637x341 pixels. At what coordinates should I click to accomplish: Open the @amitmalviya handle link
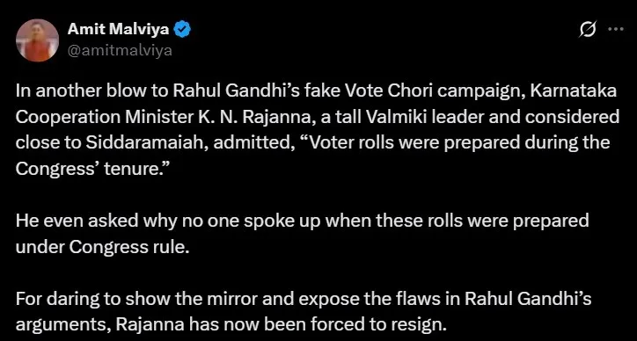[x=120, y=51]
